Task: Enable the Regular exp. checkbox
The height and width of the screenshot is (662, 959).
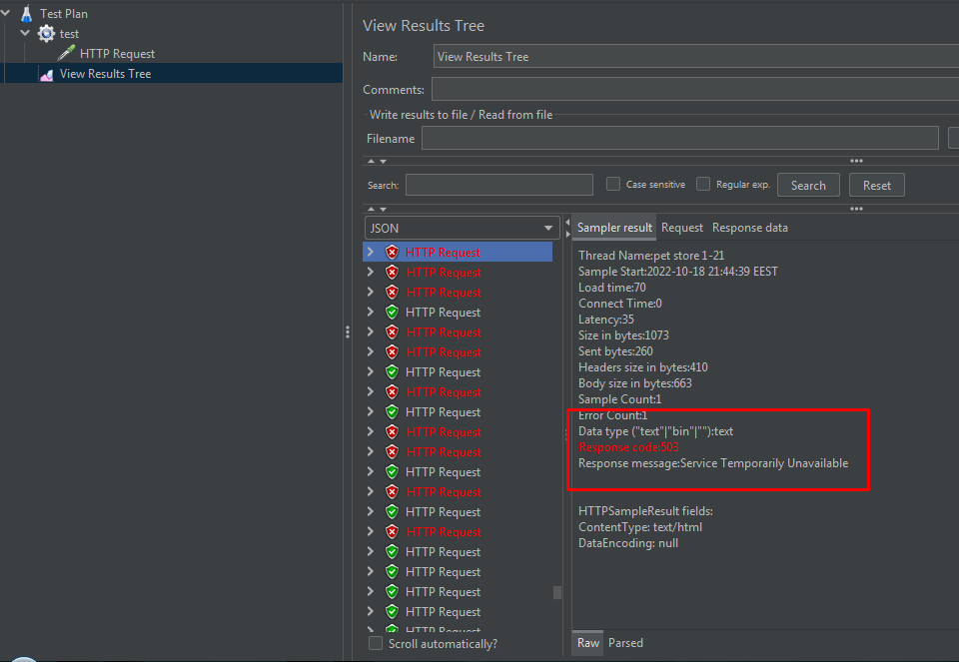Action: pyautogui.click(x=703, y=184)
